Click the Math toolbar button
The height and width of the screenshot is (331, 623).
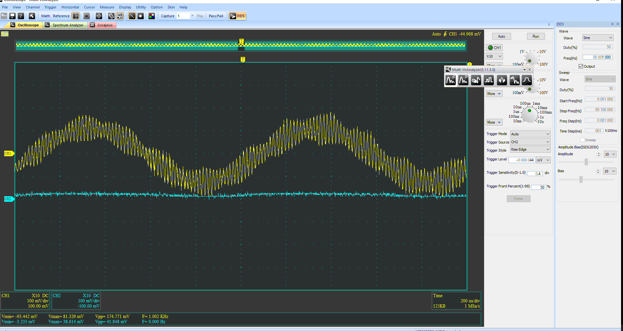[x=46, y=16]
